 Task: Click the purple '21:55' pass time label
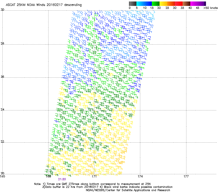(62, 179)
